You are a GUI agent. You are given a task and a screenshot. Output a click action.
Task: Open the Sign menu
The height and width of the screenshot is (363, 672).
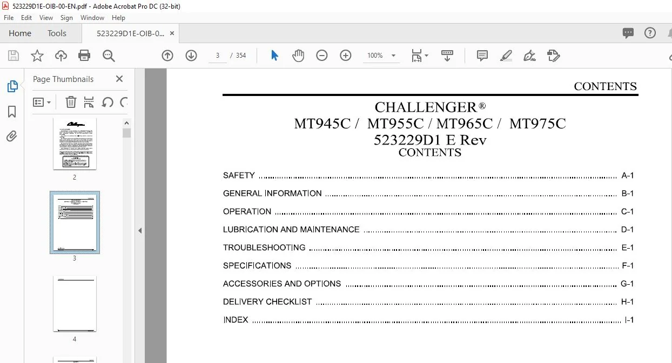click(x=66, y=18)
